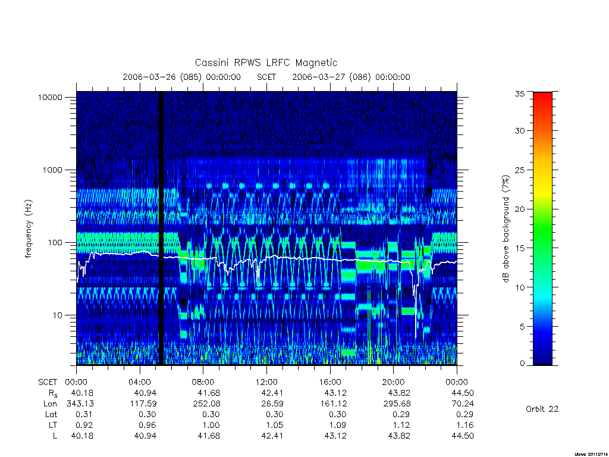This screenshot has height=457, width=609.
Task: Click the 'SCET' label between the dates
Action: (266, 77)
